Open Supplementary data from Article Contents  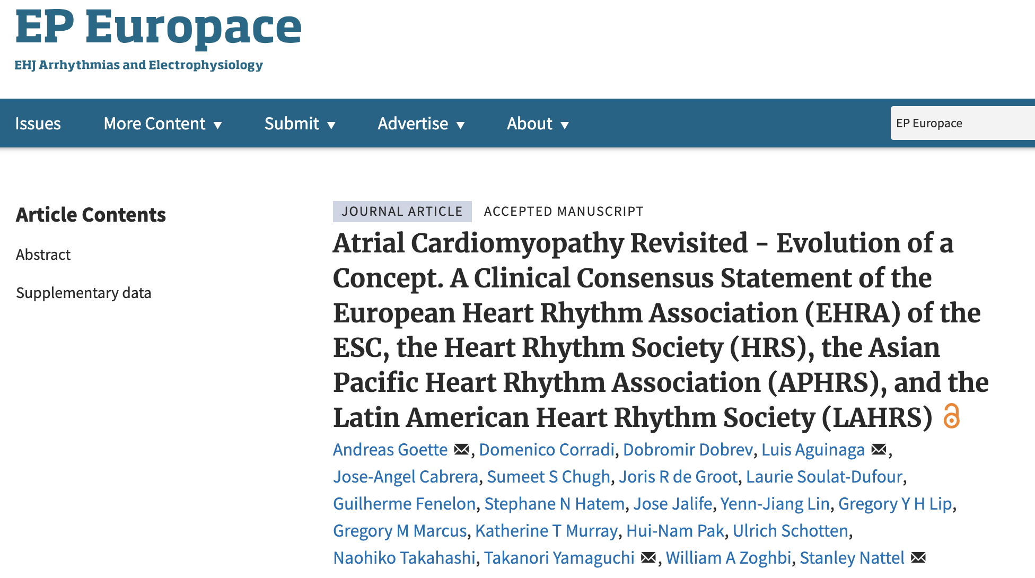[83, 293]
